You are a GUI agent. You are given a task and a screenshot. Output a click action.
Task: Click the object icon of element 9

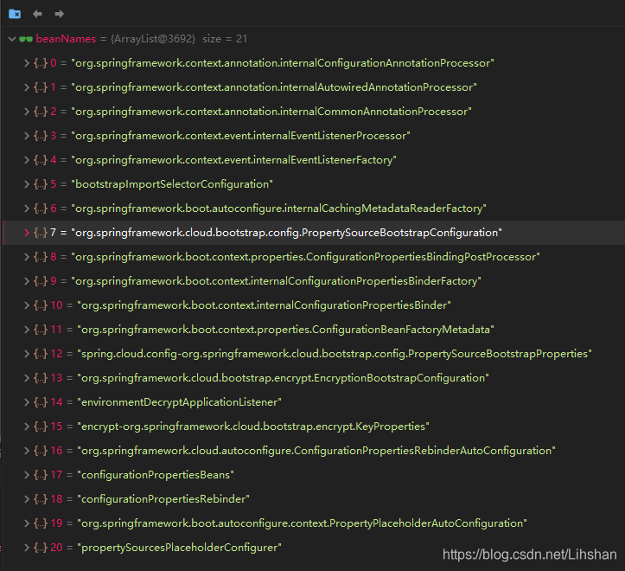[41, 281]
